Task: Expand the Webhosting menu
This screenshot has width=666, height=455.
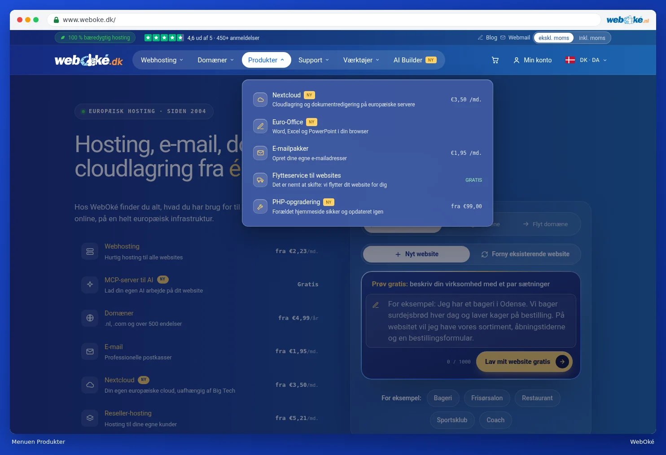Action: pos(162,60)
